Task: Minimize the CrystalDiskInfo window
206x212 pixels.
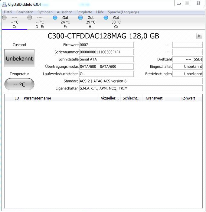Action: 179,3
